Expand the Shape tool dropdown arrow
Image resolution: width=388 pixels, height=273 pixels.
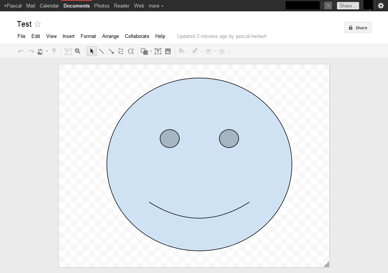click(151, 51)
